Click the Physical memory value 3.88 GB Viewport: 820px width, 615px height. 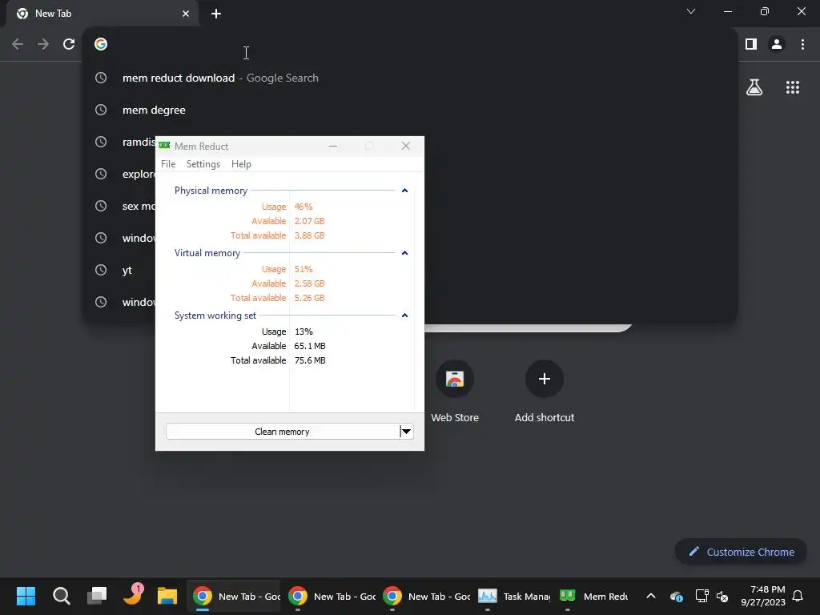click(309, 235)
